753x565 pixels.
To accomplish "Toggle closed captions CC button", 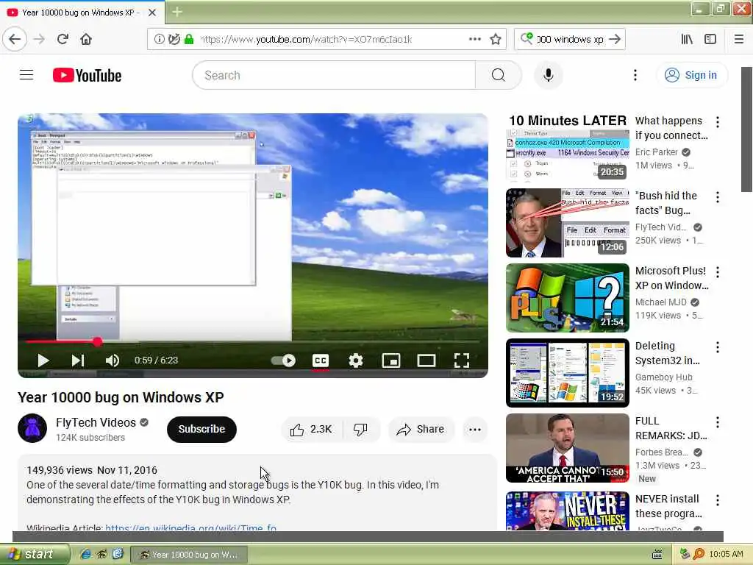I will click(x=321, y=360).
